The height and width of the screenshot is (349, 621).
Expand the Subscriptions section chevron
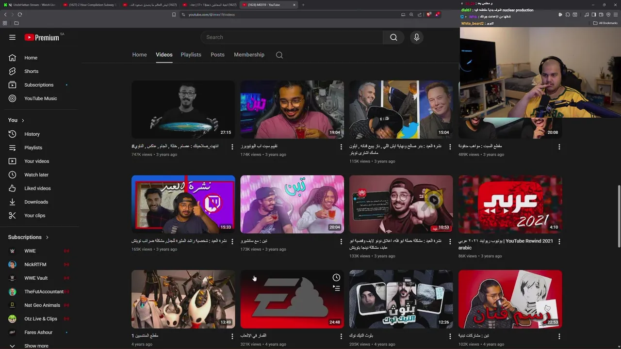pyautogui.click(x=47, y=237)
